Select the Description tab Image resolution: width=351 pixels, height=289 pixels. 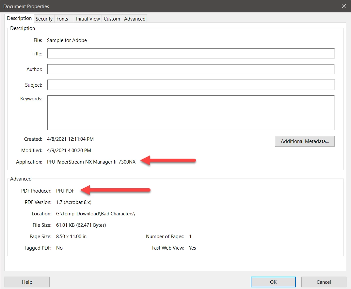[19, 18]
